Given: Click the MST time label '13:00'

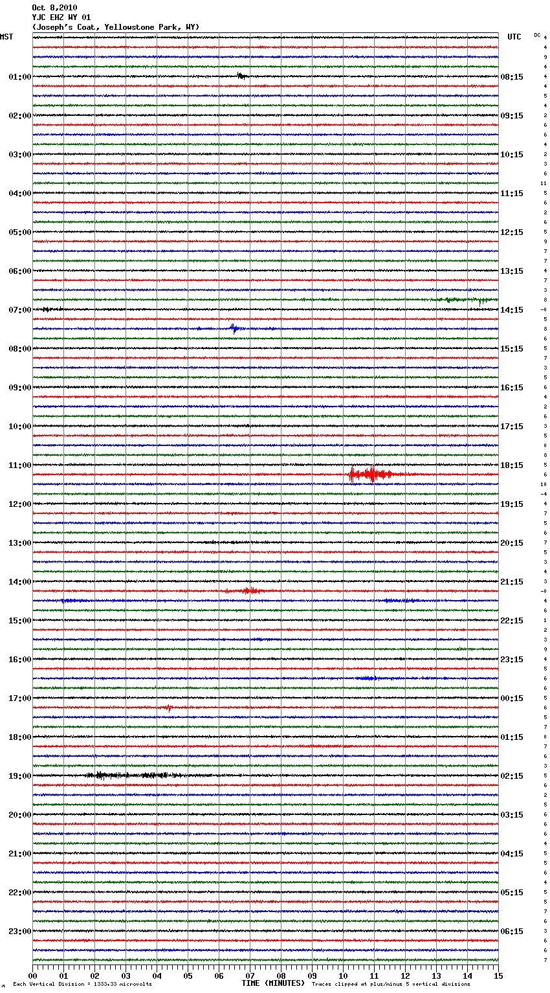Looking at the screenshot, I should click(x=19, y=543).
